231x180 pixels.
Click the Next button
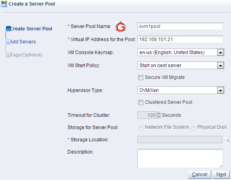[x=221, y=174]
